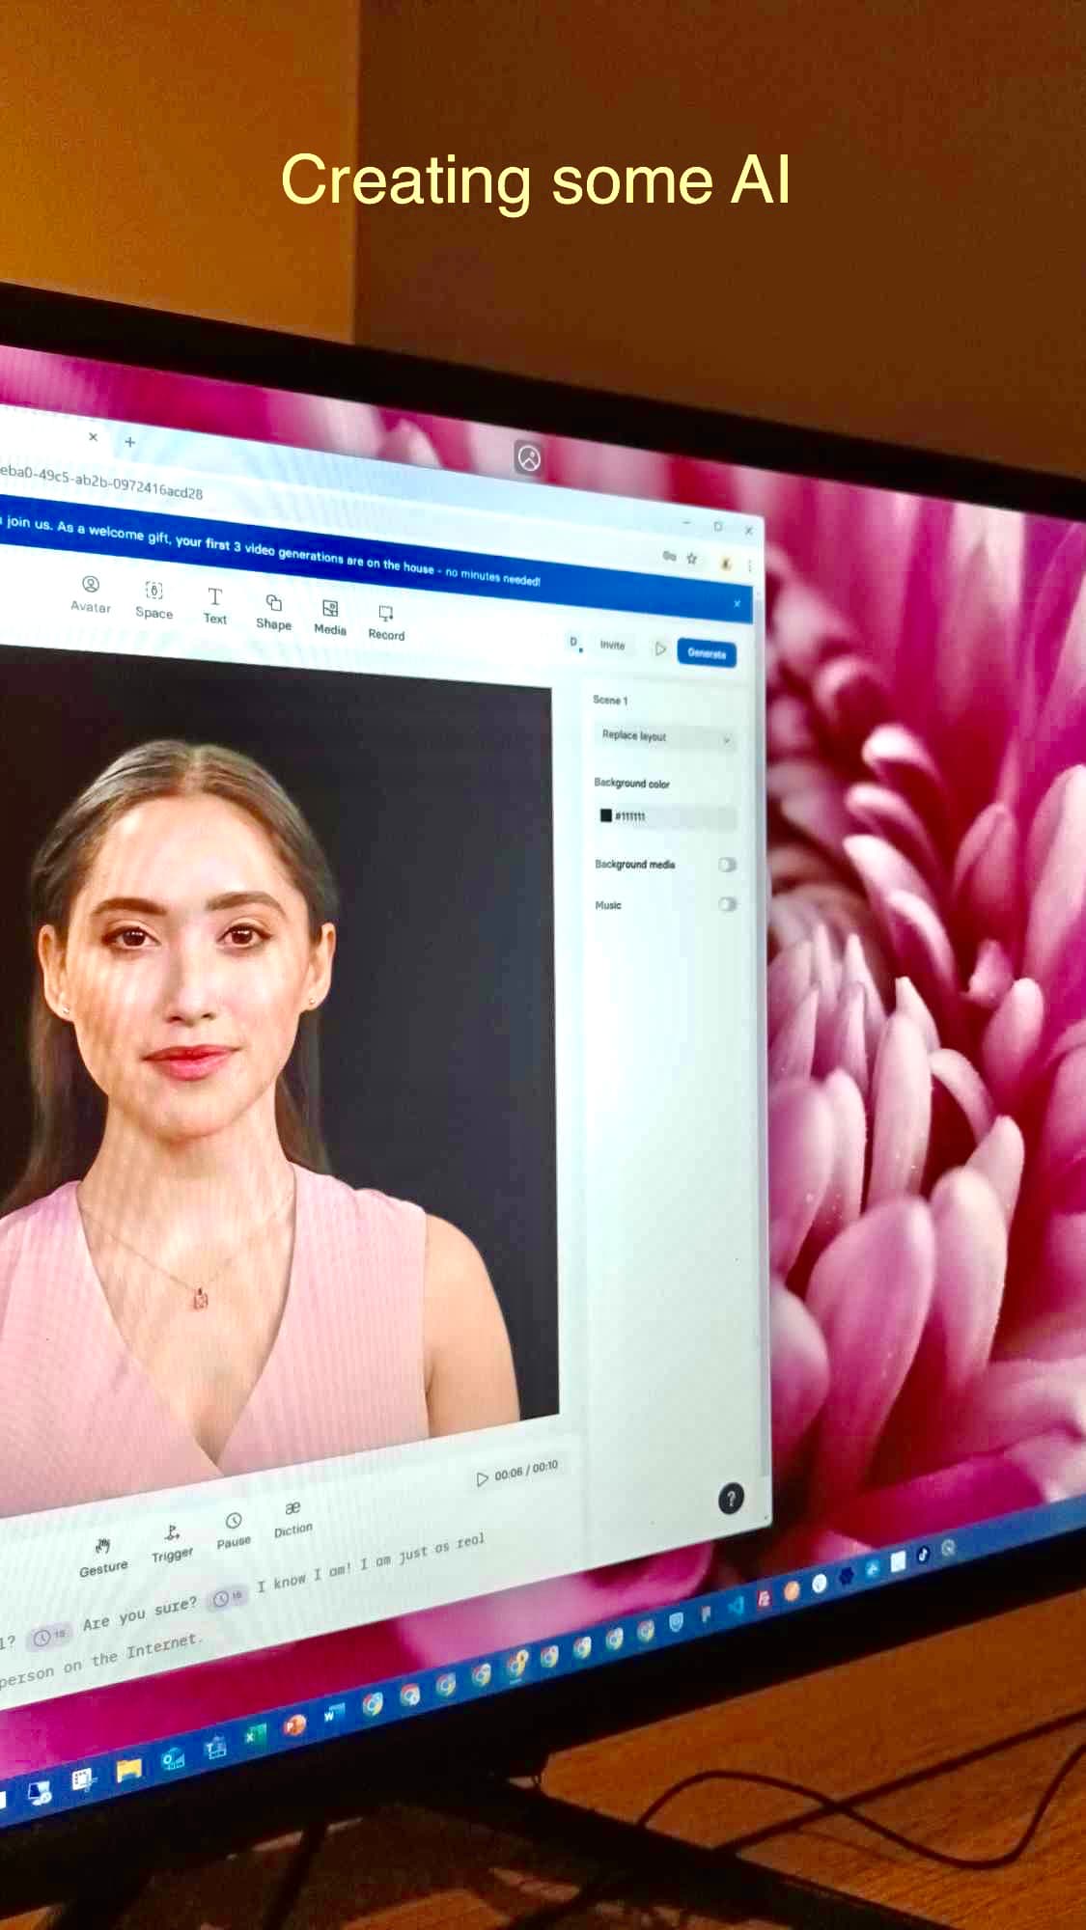Add a Gesture to the script

(103, 1555)
